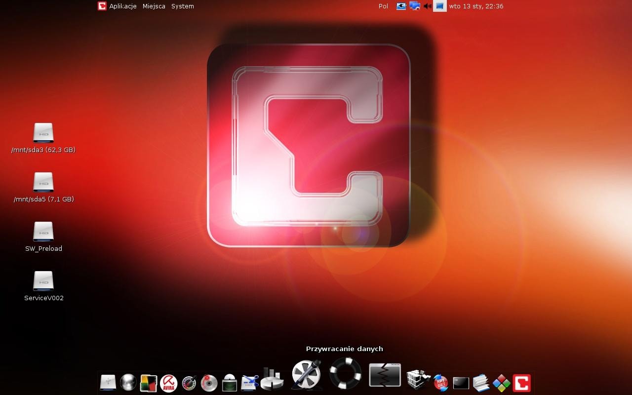Open calendar from the date and time
632x395 pixels.
[x=476, y=6]
